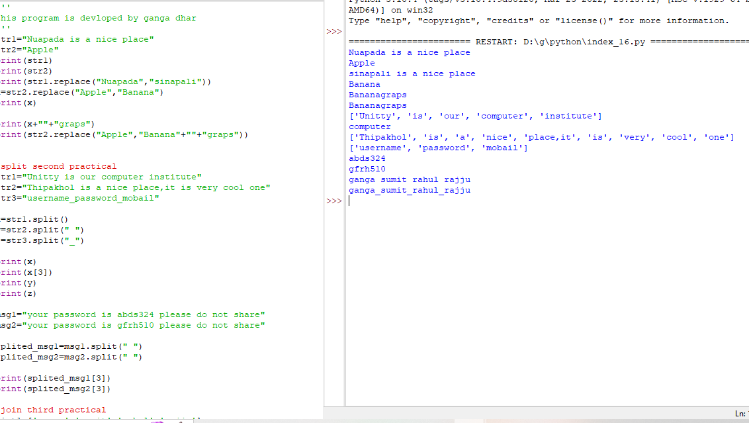Click the 'ganga_sumit_rahul_rajju' output line
749x423 pixels.
click(x=409, y=190)
